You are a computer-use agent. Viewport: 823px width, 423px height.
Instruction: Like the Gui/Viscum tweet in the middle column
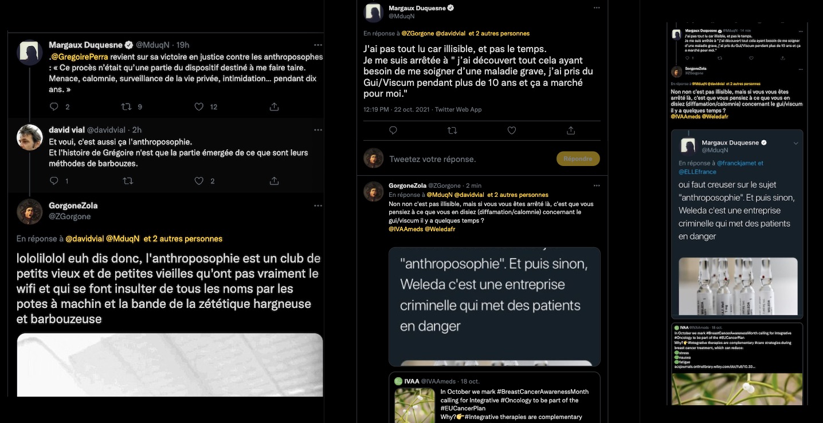pos(512,131)
